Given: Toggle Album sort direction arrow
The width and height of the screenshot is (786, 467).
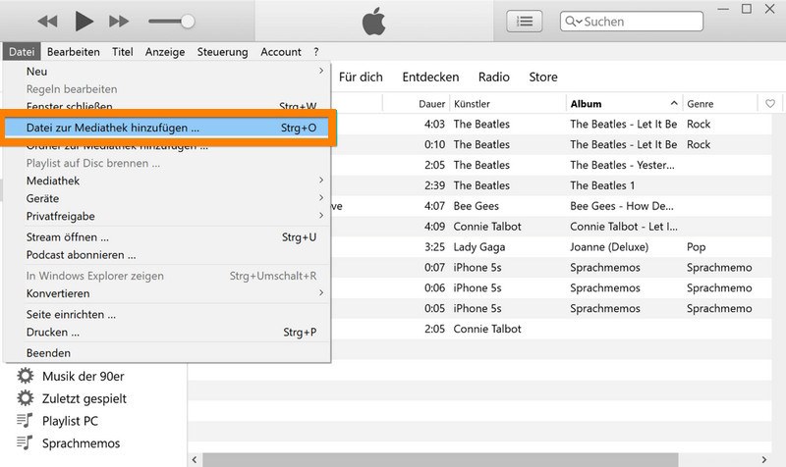Looking at the screenshot, I should (674, 103).
